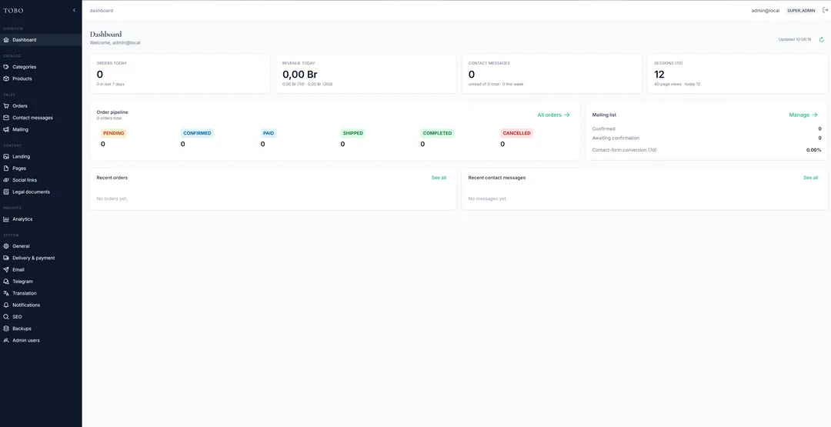Refresh the dashboard with the reload icon
Image resolution: width=831 pixels, height=427 pixels.
[x=822, y=40]
